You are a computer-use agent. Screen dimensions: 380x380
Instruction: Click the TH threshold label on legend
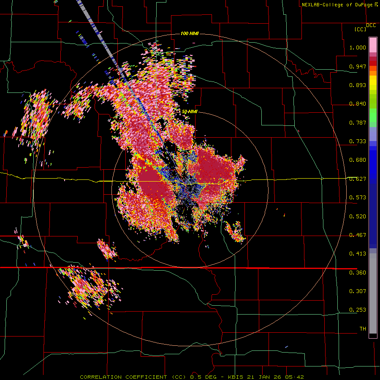pyautogui.click(x=363, y=329)
